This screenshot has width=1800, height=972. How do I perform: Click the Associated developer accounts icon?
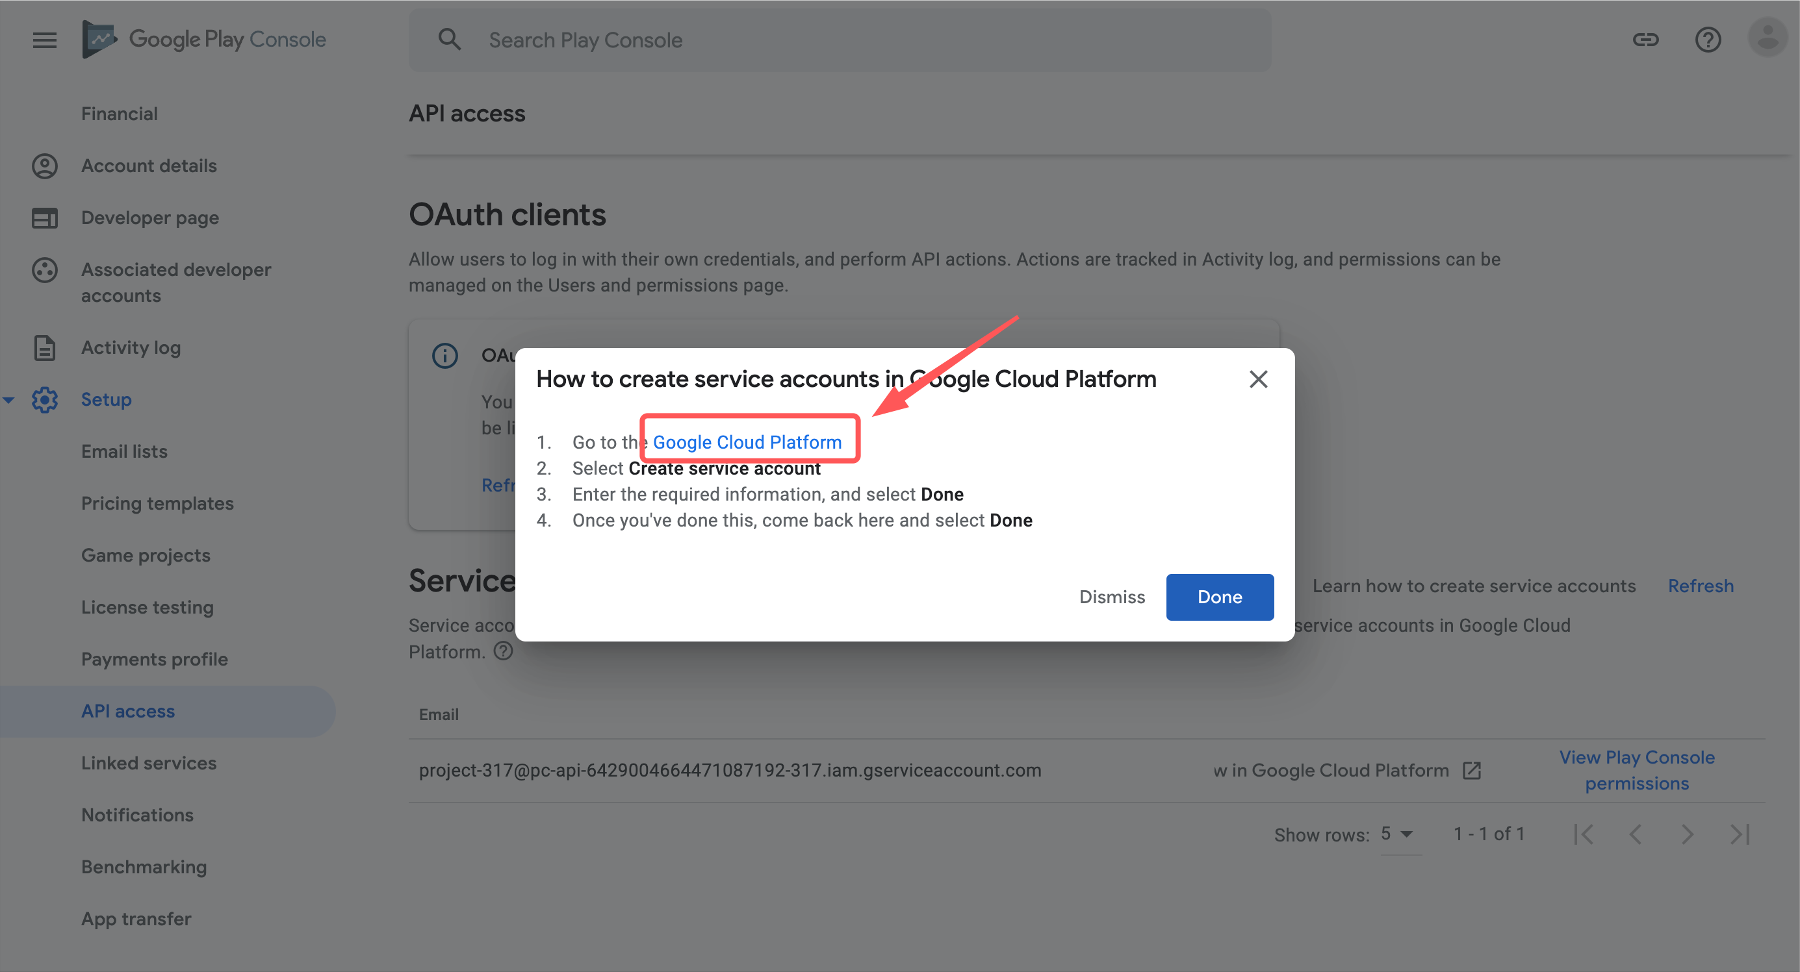(45, 270)
